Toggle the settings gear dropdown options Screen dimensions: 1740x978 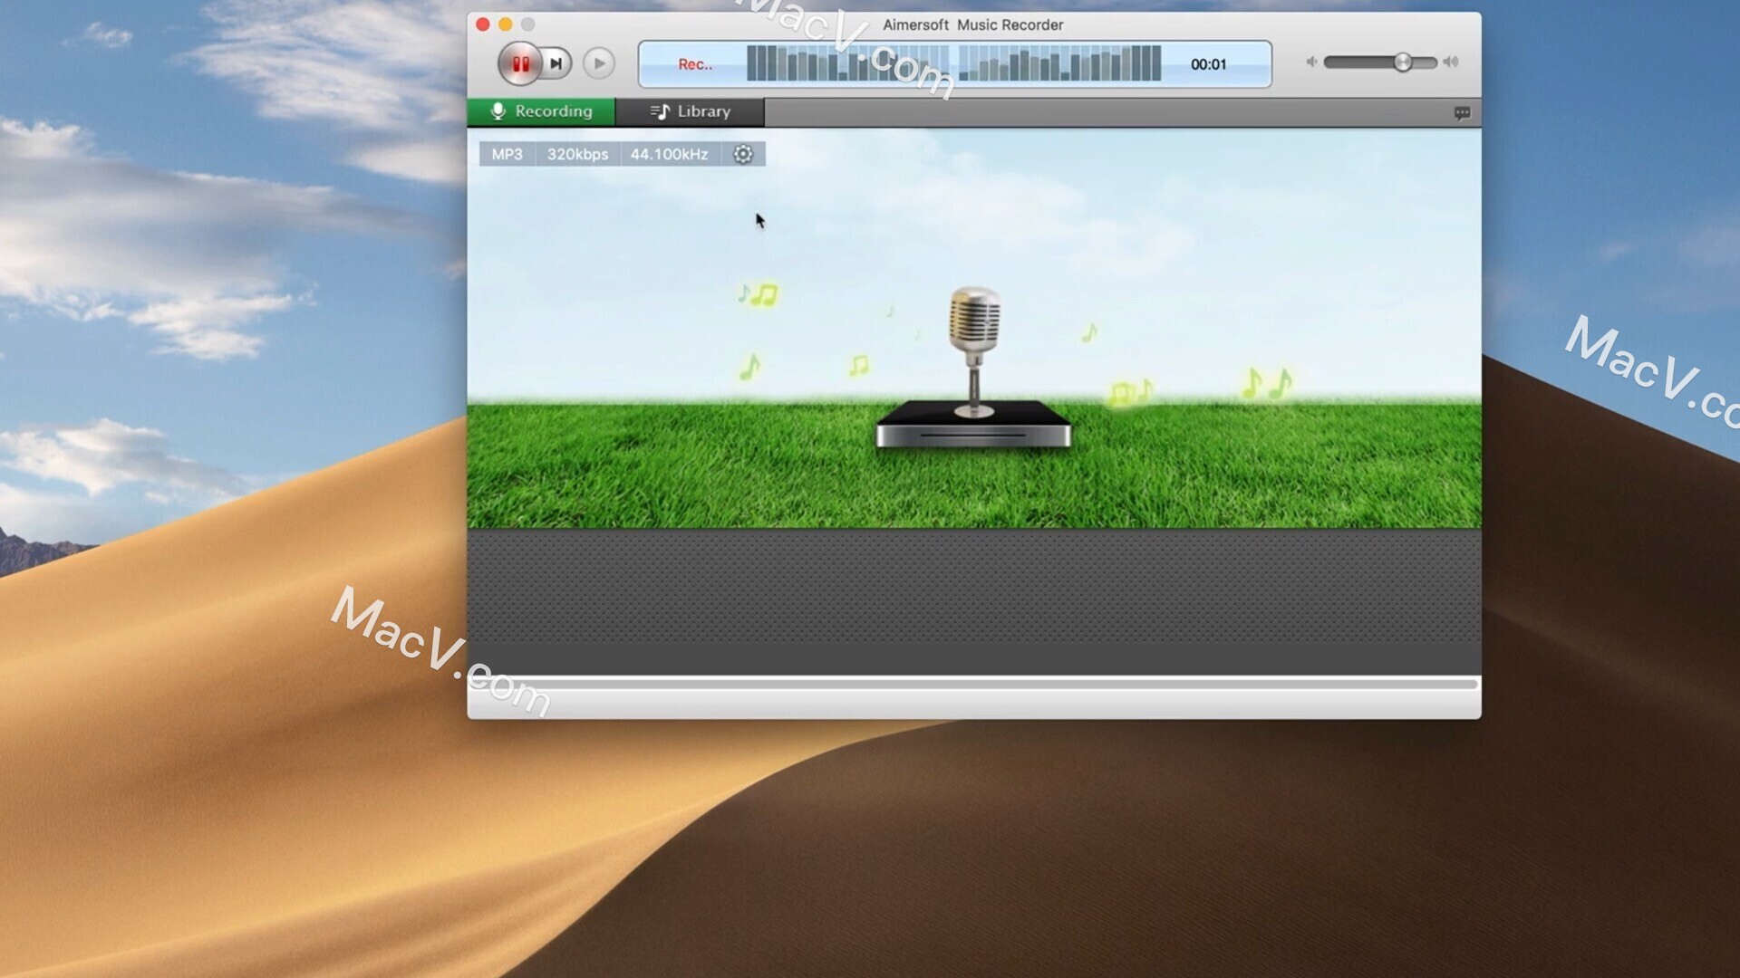(x=741, y=153)
